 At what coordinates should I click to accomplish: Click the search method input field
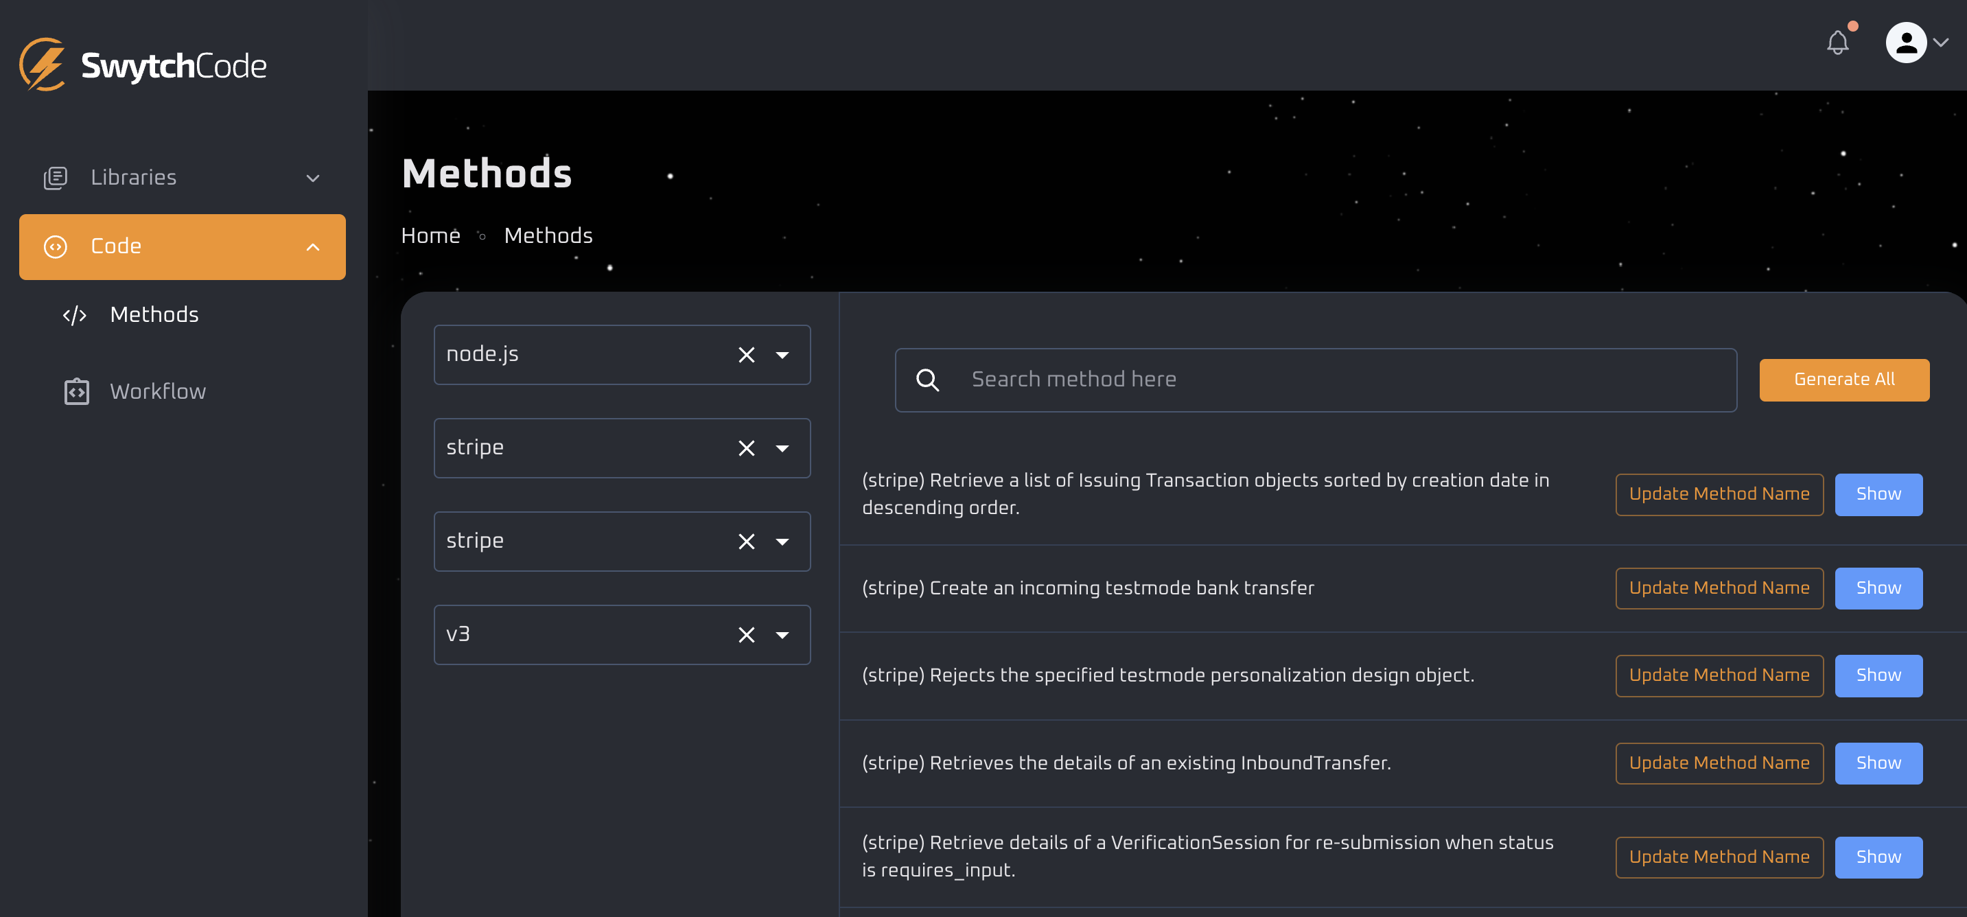tap(1316, 379)
